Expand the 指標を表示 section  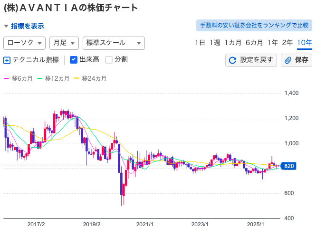coord(24,26)
